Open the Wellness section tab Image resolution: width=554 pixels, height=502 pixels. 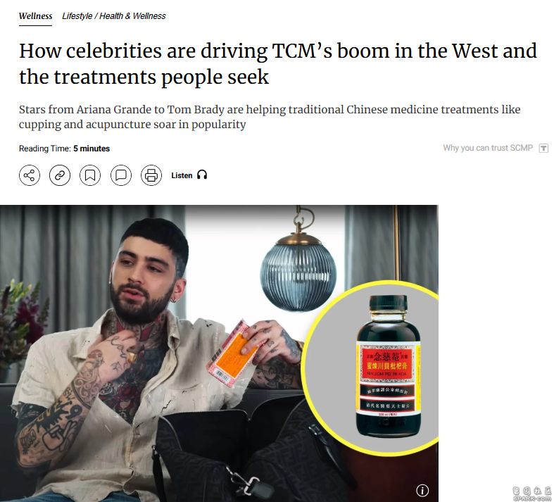[35, 16]
